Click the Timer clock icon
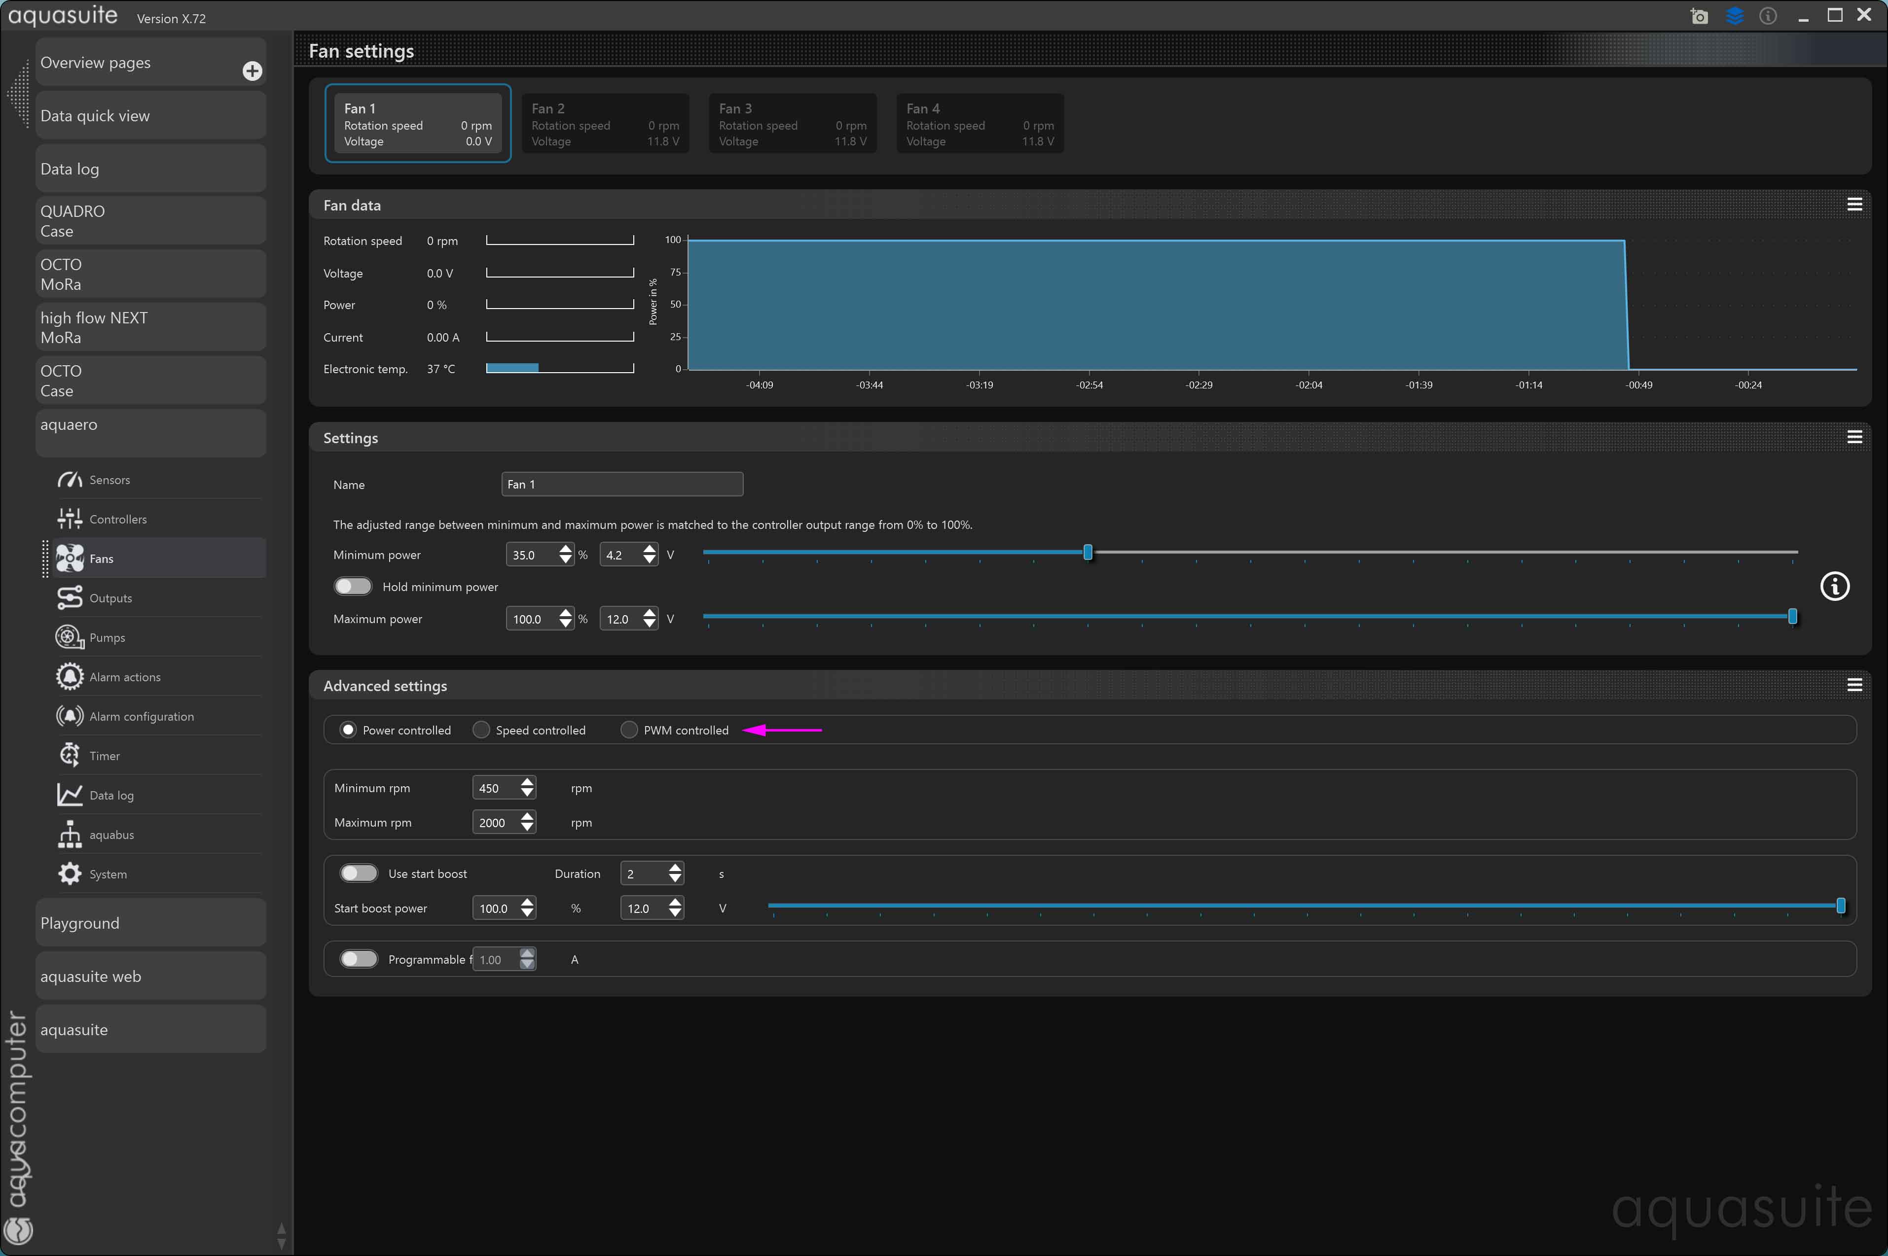This screenshot has width=1888, height=1256. click(x=70, y=755)
